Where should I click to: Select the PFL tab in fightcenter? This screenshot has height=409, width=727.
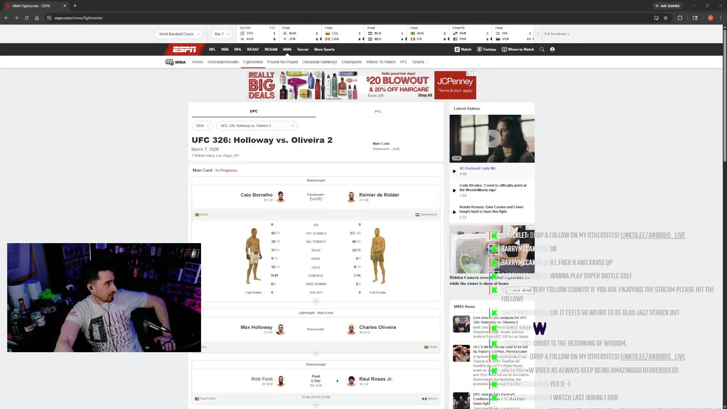pos(378,111)
